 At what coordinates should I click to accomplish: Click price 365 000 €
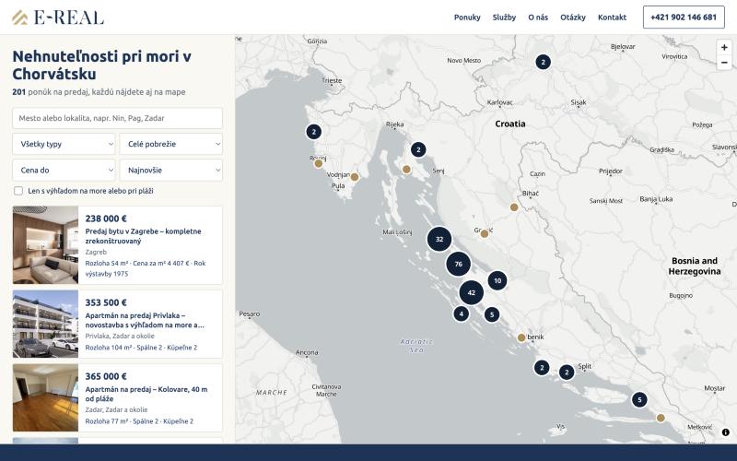(x=106, y=376)
